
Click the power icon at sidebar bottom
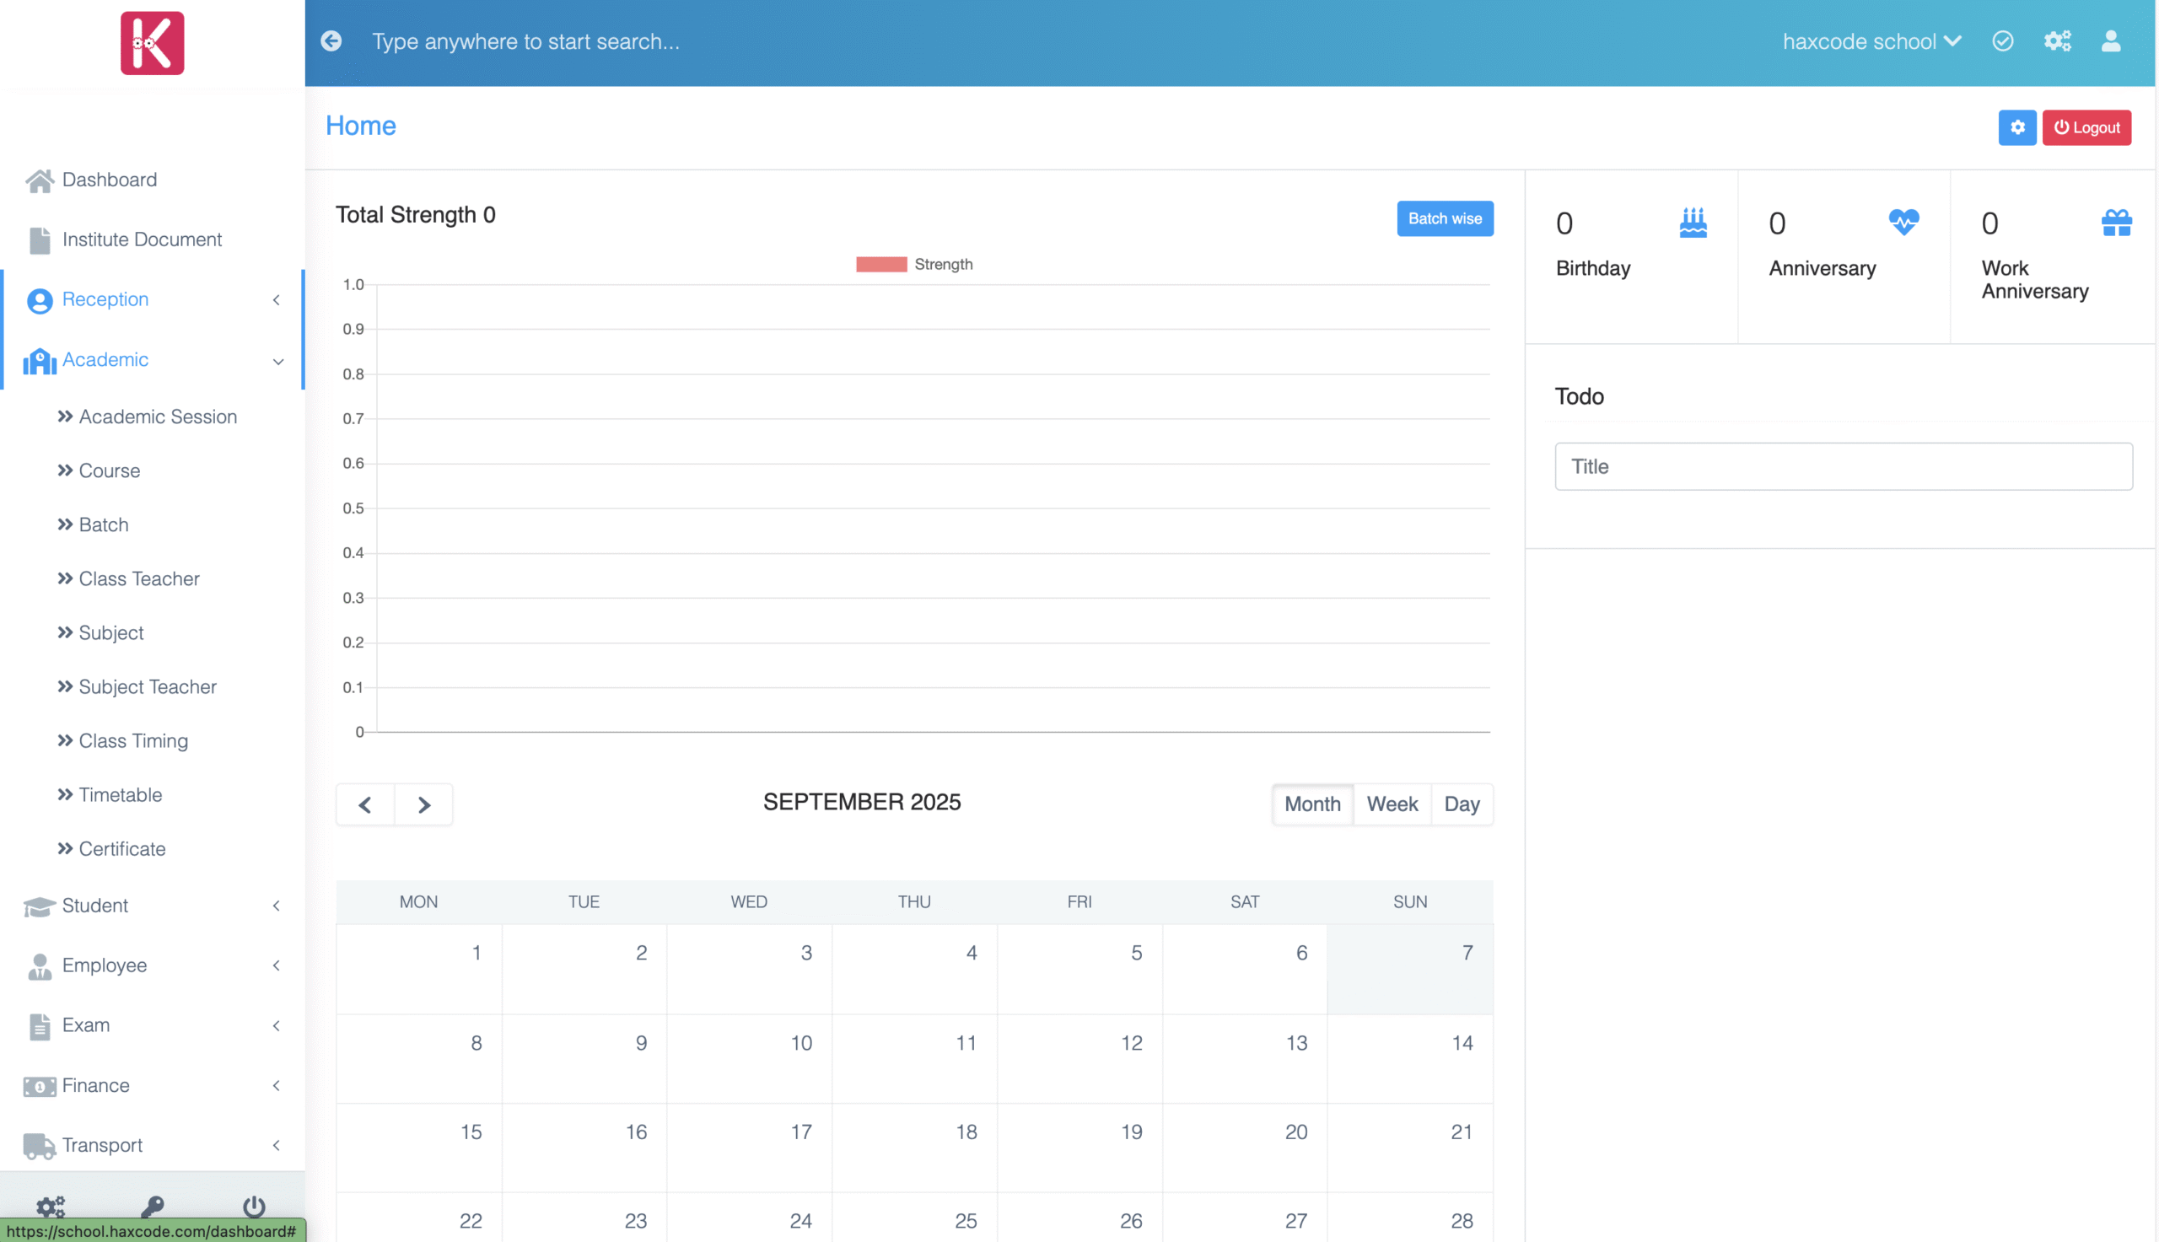(253, 1204)
